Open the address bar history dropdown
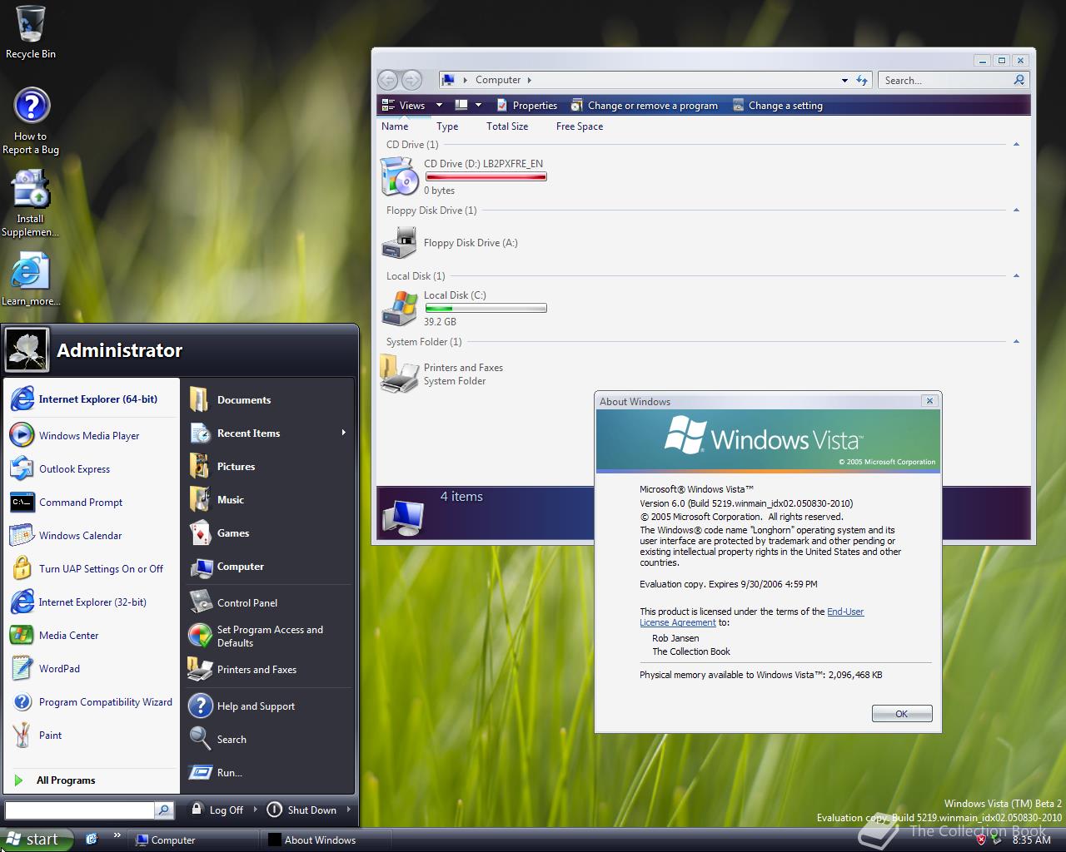Image resolution: width=1066 pixels, height=852 pixels. click(844, 80)
